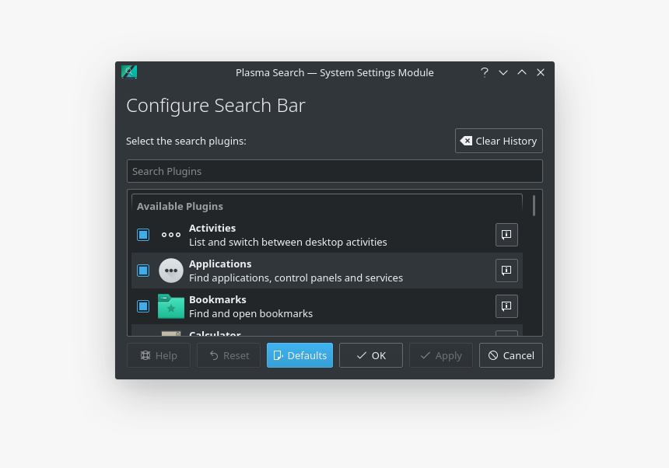Disable the Bookmarks plugin checkbox
This screenshot has height=468, width=669.
pos(143,306)
